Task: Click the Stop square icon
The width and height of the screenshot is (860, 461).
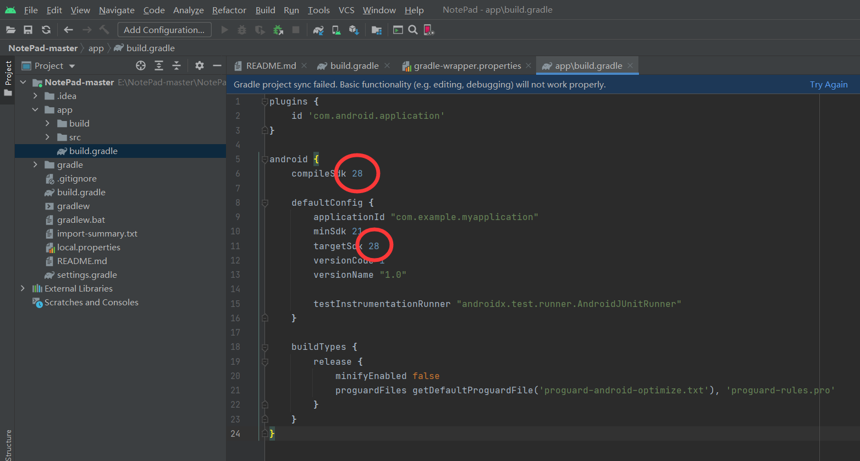Action: coord(296,30)
